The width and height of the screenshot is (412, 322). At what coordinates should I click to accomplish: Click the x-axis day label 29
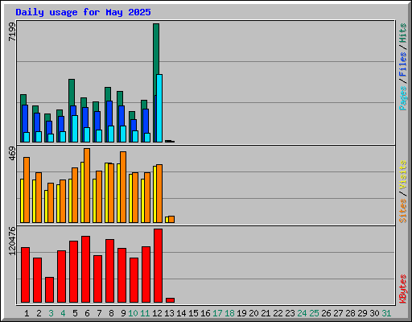pyautogui.click(x=362, y=313)
